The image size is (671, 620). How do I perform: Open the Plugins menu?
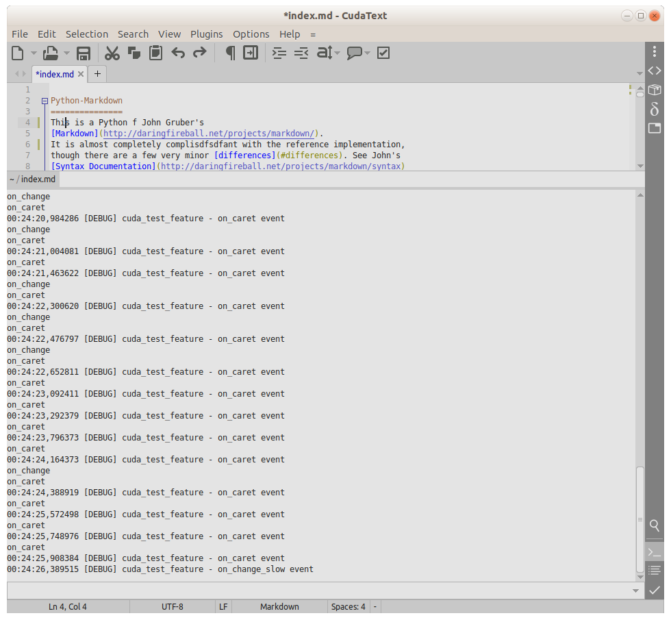(206, 34)
